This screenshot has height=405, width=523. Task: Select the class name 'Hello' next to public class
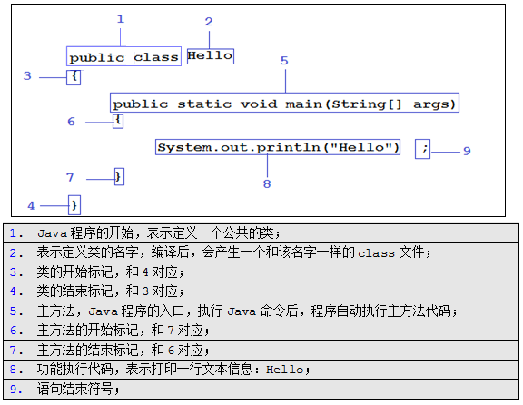point(210,56)
